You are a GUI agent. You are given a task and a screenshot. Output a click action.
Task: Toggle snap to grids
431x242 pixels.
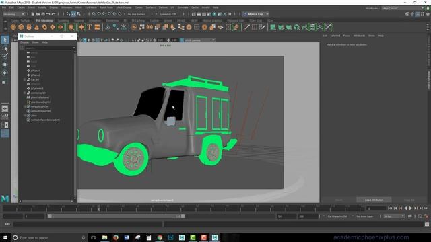(94, 14)
